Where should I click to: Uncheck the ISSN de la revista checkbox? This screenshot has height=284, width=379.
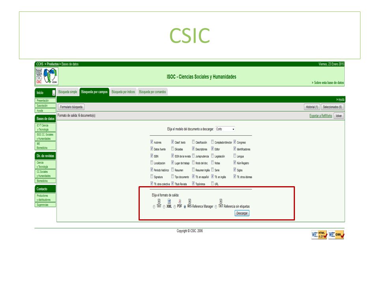coord(173,155)
